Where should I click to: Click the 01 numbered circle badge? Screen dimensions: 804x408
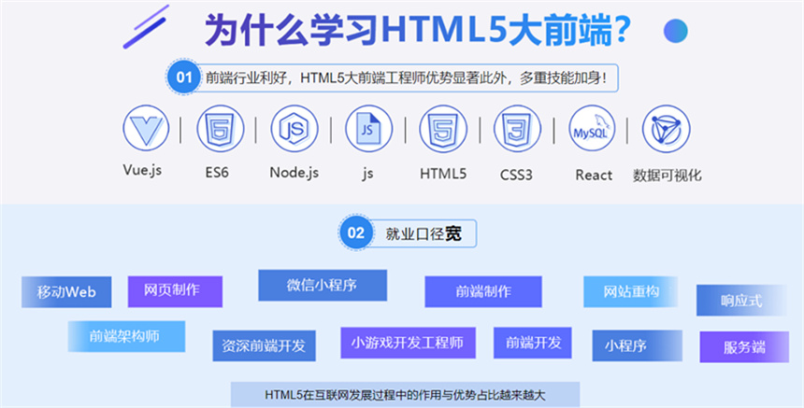[183, 77]
